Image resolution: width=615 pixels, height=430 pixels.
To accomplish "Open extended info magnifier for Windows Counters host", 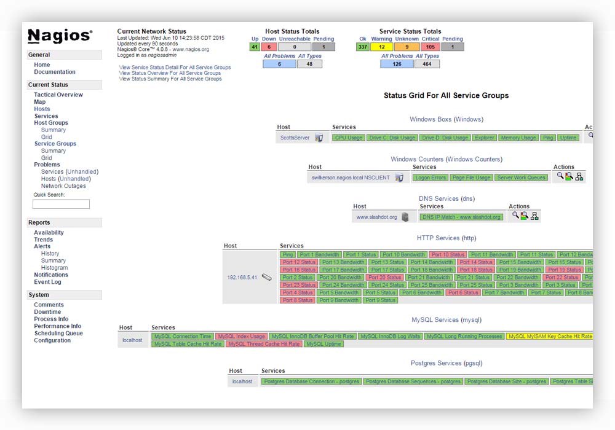I will pyautogui.click(x=560, y=176).
